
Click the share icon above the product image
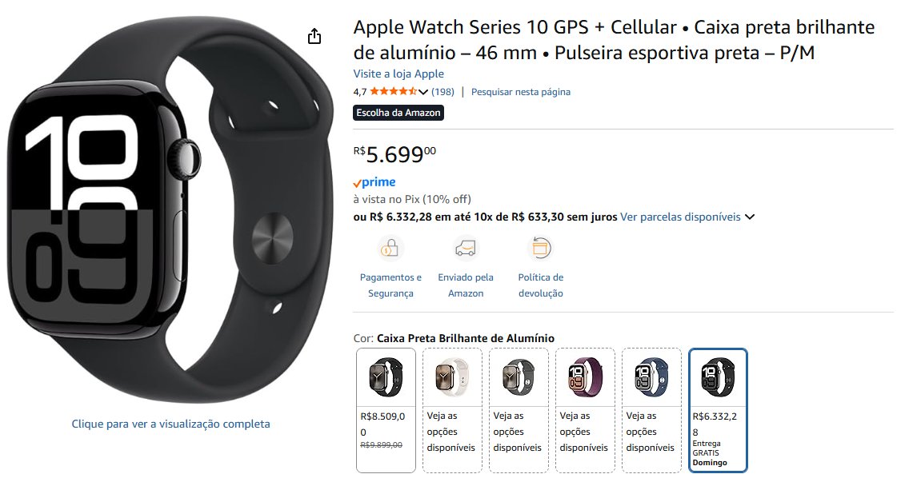pyautogui.click(x=314, y=36)
